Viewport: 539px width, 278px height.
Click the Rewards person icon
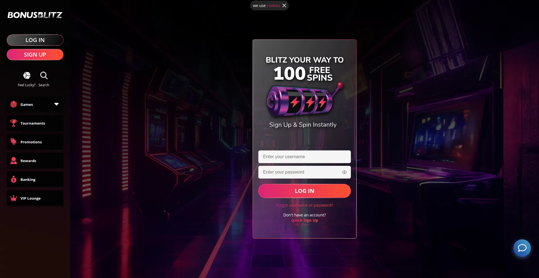13,160
